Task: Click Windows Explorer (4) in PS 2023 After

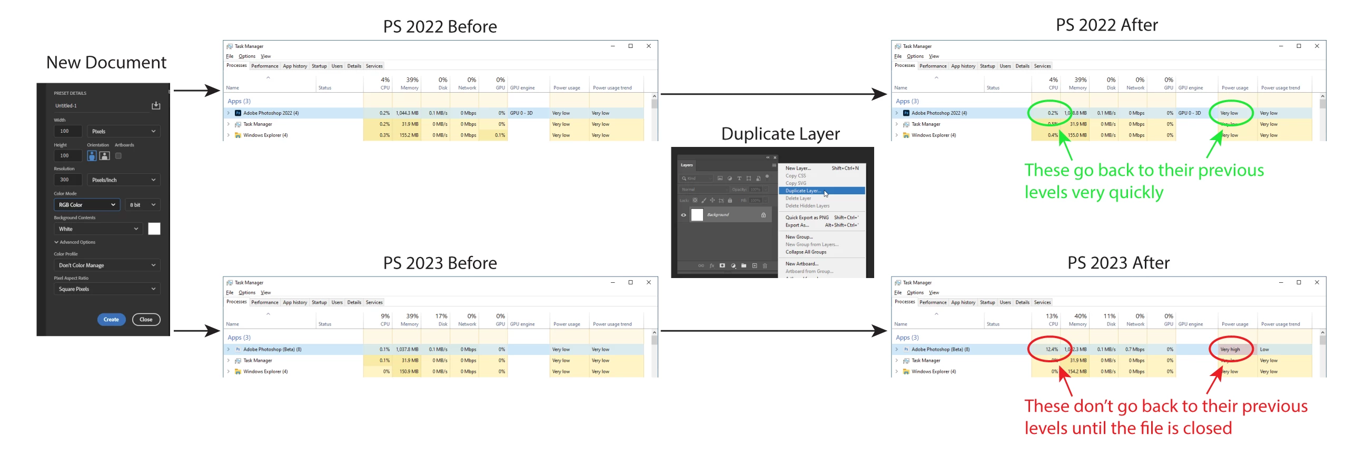Action: tap(934, 372)
